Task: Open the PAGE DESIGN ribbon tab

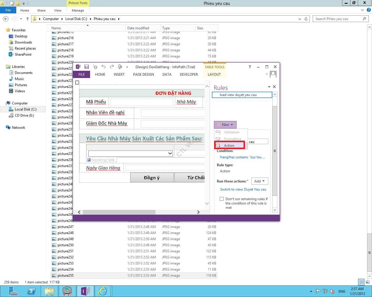Action: tap(144, 75)
